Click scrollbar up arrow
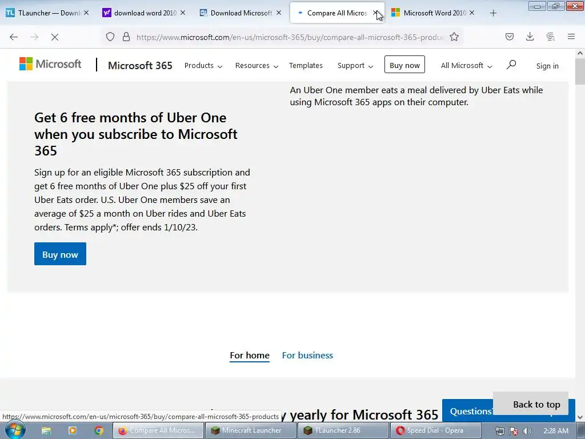 point(580,53)
